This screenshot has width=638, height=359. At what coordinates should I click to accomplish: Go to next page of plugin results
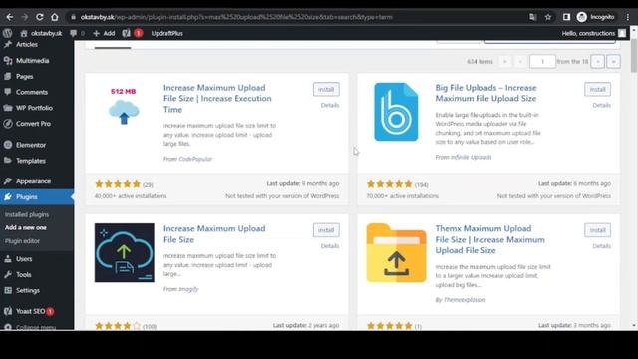click(598, 62)
